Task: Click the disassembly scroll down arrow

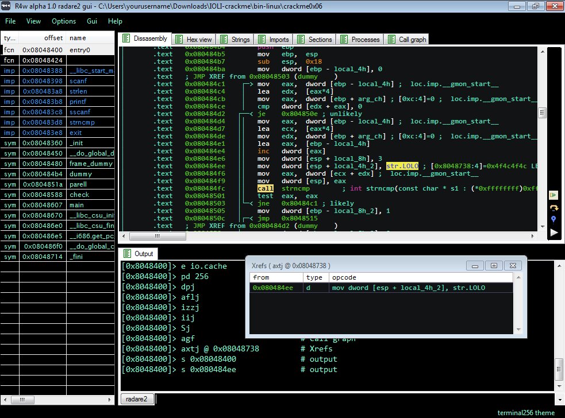Action: click(x=543, y=226)
